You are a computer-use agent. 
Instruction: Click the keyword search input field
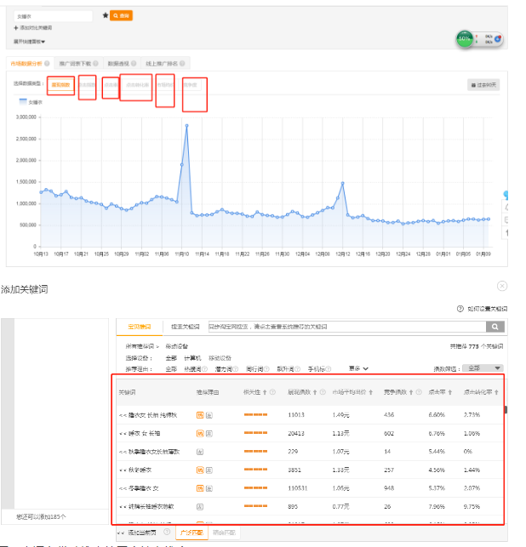coord(54,16)
